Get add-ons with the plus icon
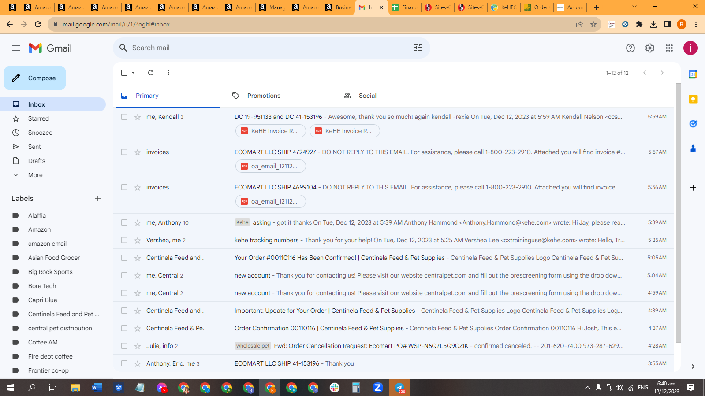This screenshot has height=396, width=705. click(693, 188)
